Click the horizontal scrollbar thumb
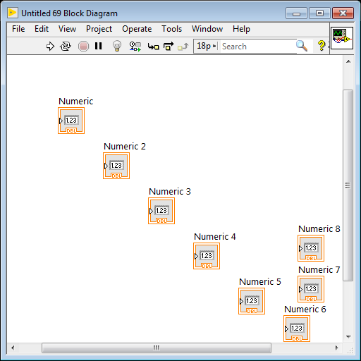The image size is (361, 361). 157,348
